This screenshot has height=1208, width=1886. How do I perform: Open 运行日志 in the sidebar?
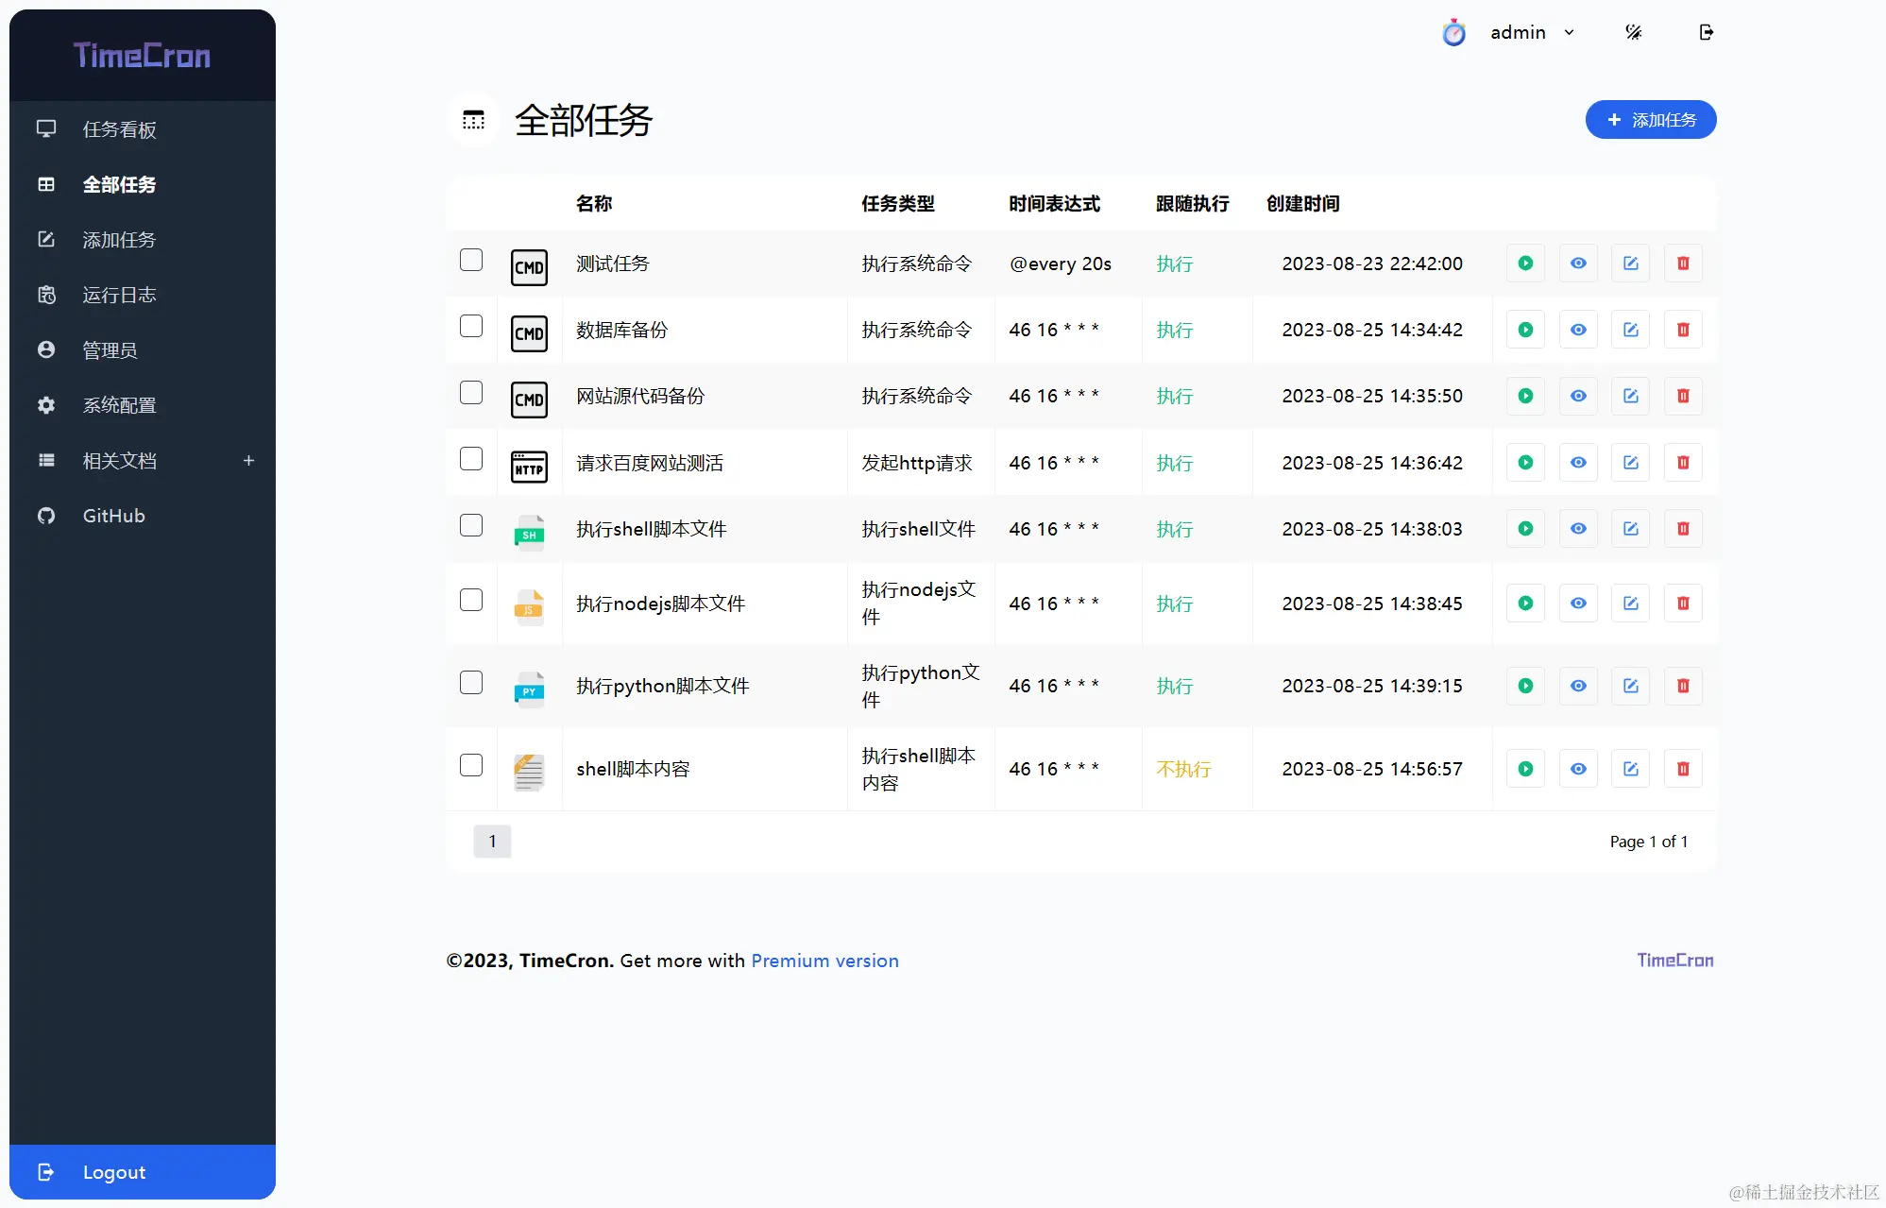(x=119, y=295)
